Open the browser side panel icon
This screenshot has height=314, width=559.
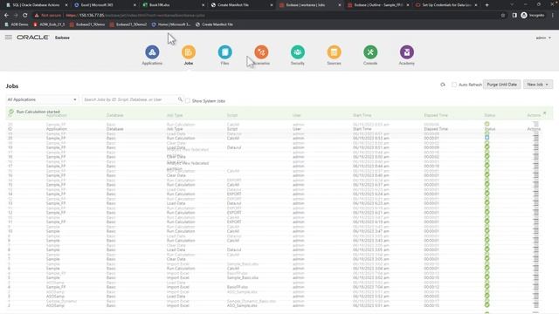pyautogui.click(x=514, y=16)
